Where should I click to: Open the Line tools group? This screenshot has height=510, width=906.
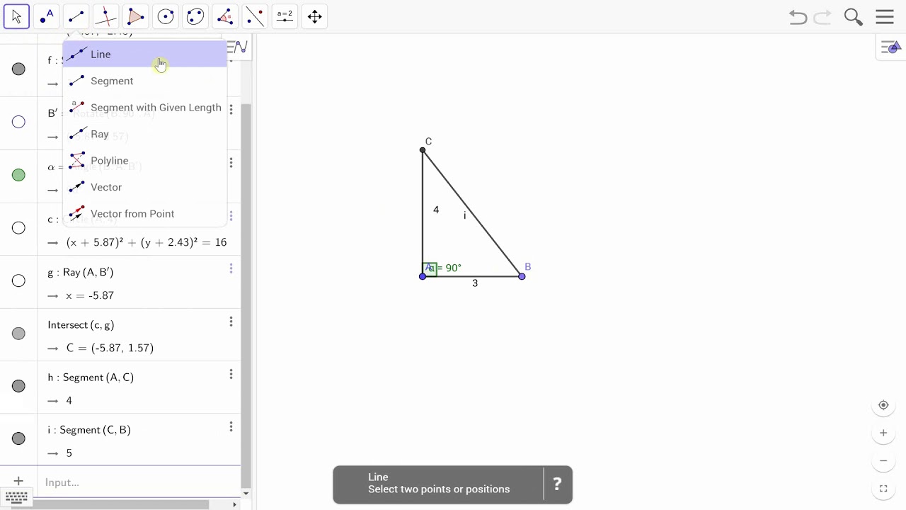coord(76,16)
